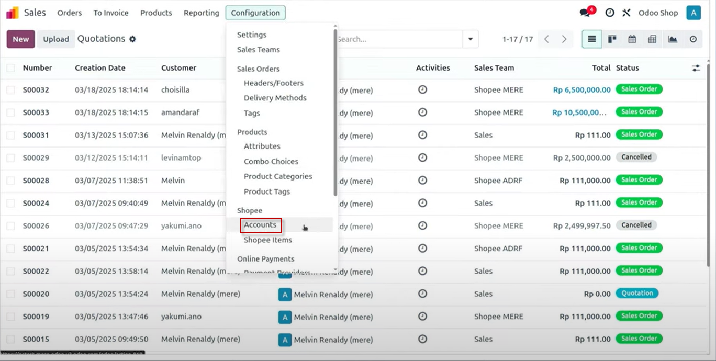Go to next page of records
The image size is (716, 361).
point(564,39)
